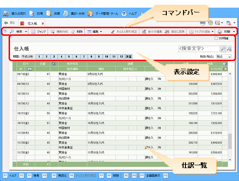Open the 決算 menu
Viewport: 239px width, 181px height.
point(57,13)
